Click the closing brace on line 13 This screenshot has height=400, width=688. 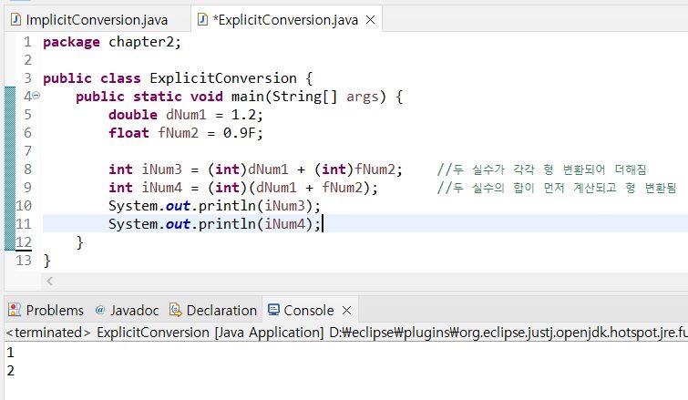[x=47, y=261]
